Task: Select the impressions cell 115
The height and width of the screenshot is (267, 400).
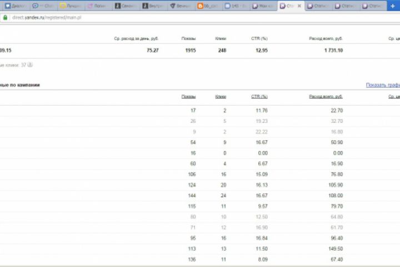Action: coord(192,206)
